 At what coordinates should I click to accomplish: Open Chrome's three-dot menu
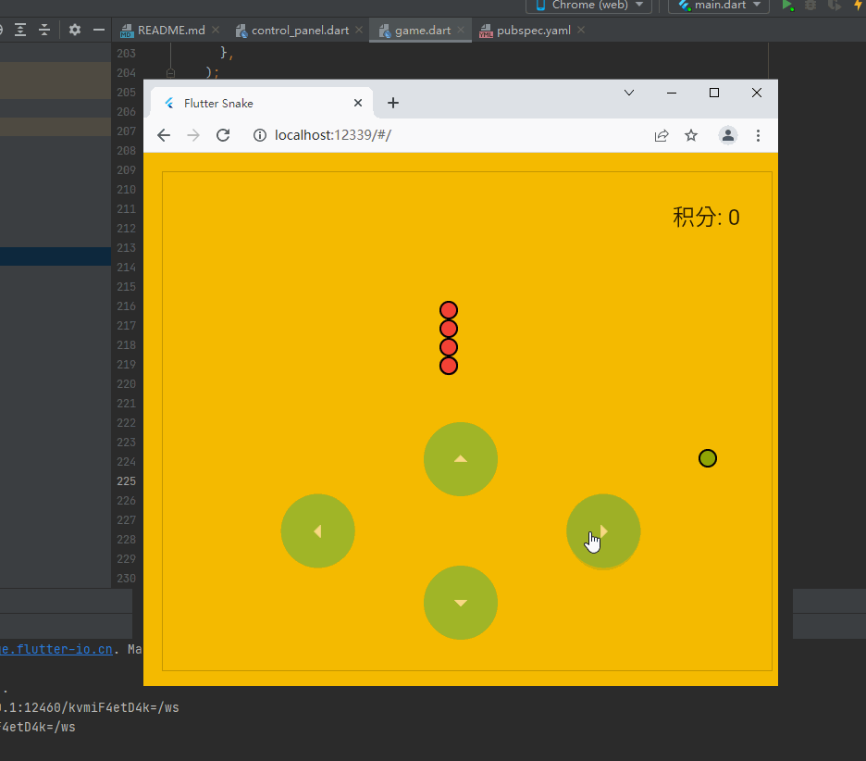[759, 135]
